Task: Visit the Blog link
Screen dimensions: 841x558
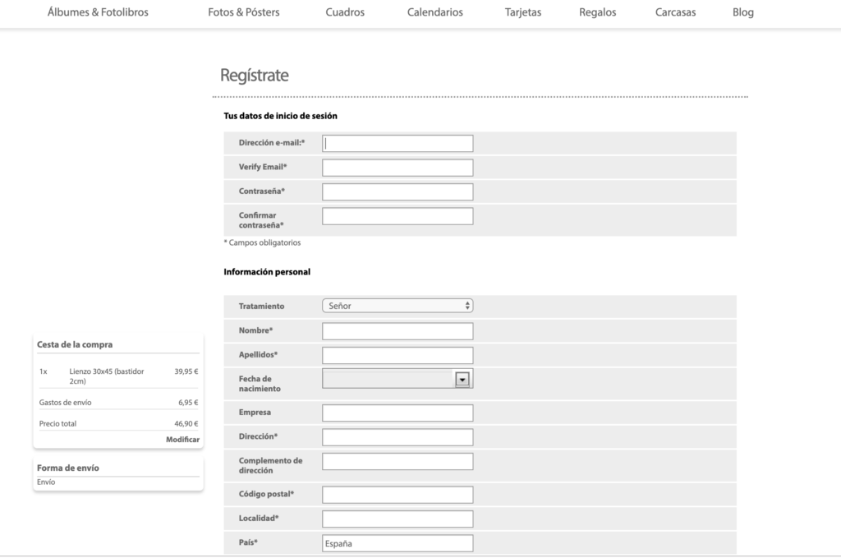Action: (x=742, y=12)
